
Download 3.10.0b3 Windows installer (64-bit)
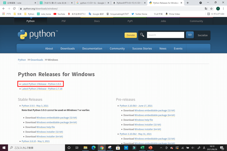coord(148,129)
